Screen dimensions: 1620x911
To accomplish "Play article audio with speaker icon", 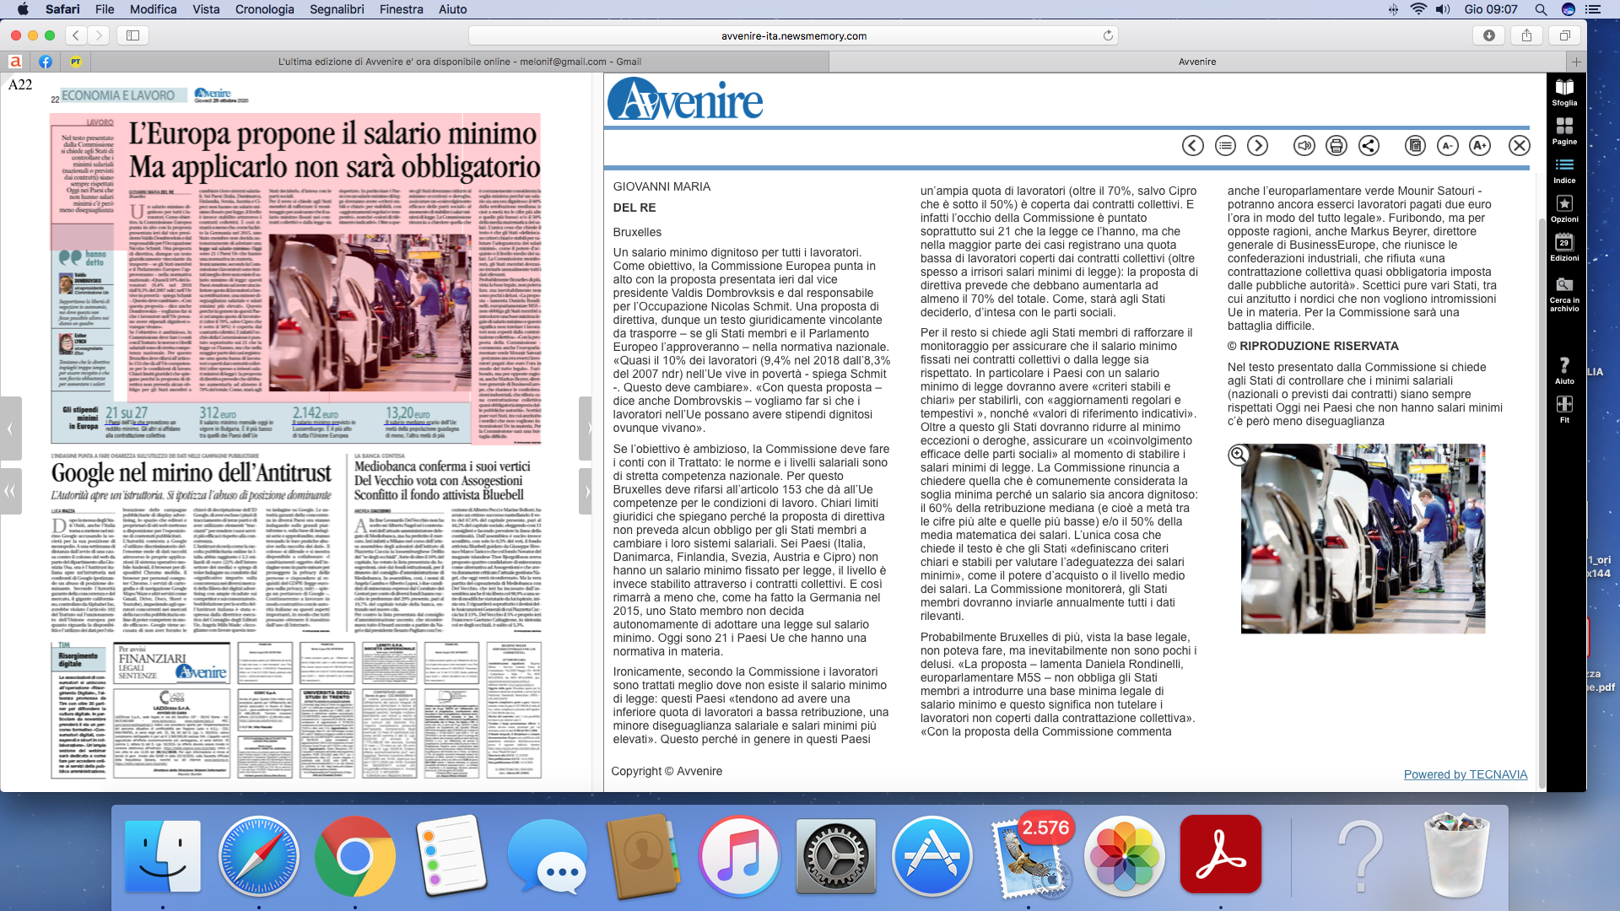I will (1304, 146).
